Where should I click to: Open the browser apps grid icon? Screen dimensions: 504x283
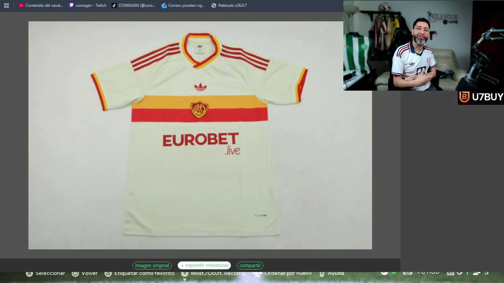point(6,6)
